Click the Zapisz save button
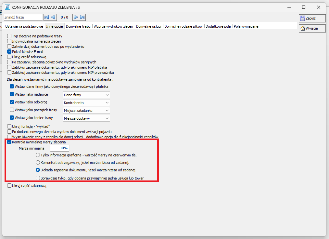The width and height of the screenshot is (329, 239). click(x=308, y=18)
